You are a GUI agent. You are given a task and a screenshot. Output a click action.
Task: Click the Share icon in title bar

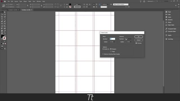144,1
